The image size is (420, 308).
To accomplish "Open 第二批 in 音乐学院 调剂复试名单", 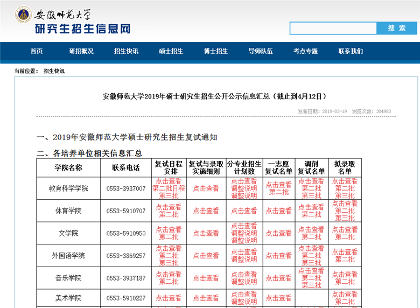I will (x=311, y=278).
